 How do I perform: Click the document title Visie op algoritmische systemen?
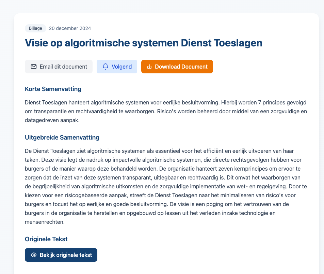pyautogui.click(x=143, y=43)
